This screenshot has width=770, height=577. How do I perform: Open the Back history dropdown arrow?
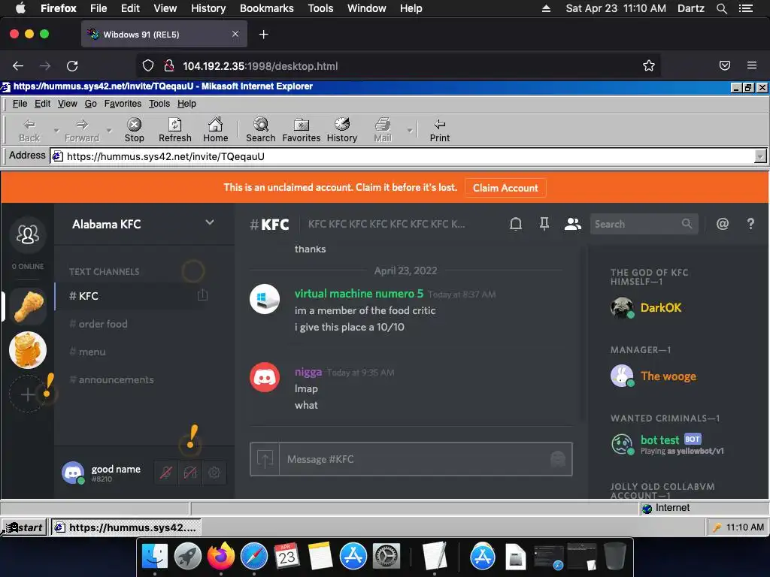[56, 131]
